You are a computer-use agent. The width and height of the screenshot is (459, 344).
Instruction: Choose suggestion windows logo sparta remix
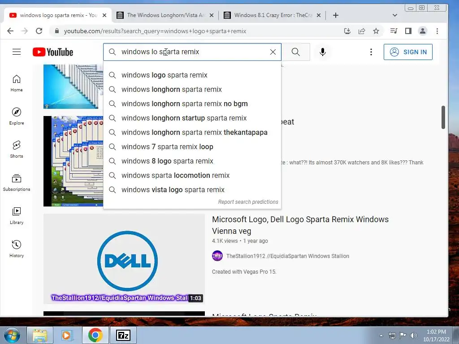192,75
